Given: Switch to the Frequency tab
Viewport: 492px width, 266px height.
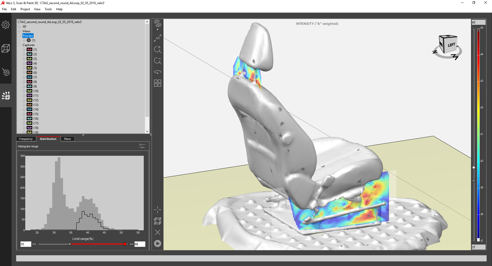Looking at the screenshot, I should 26,139.
